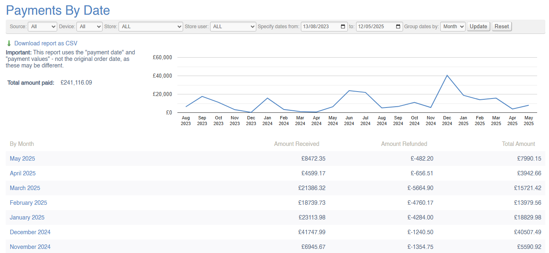The image size is (549, 253).
Task: Click the start date input field
Action: pyautogui.click(x=321, y=27)
